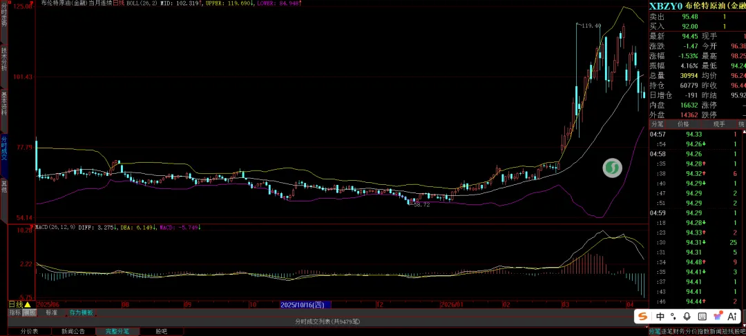Screen dimensions: 746x336
Task: Select the 分笔 tab under quote panel
Action: (655, 331)
